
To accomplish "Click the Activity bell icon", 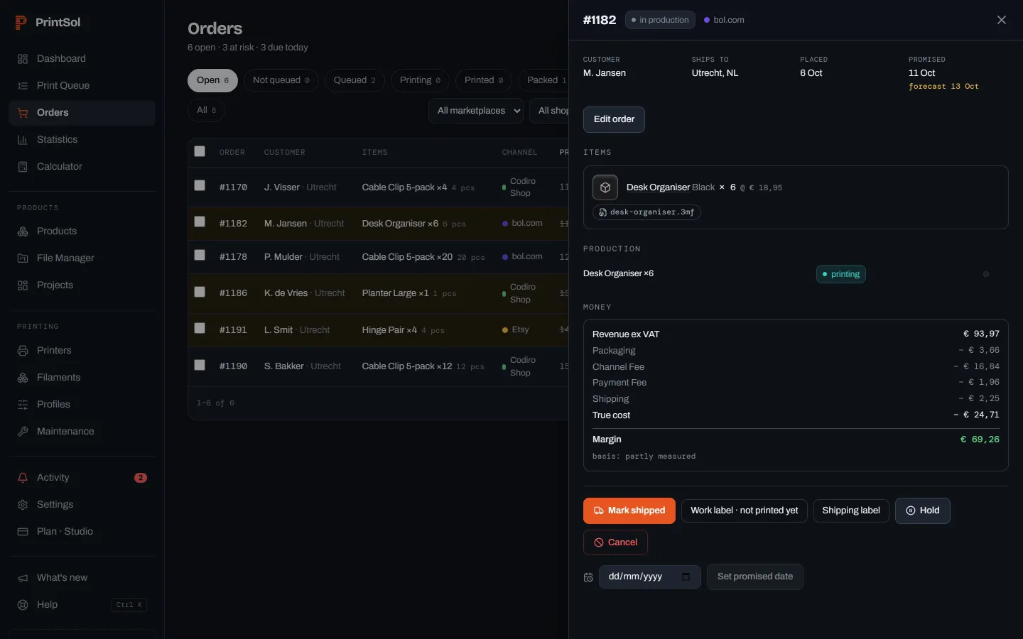I will (x=23, y=478).
